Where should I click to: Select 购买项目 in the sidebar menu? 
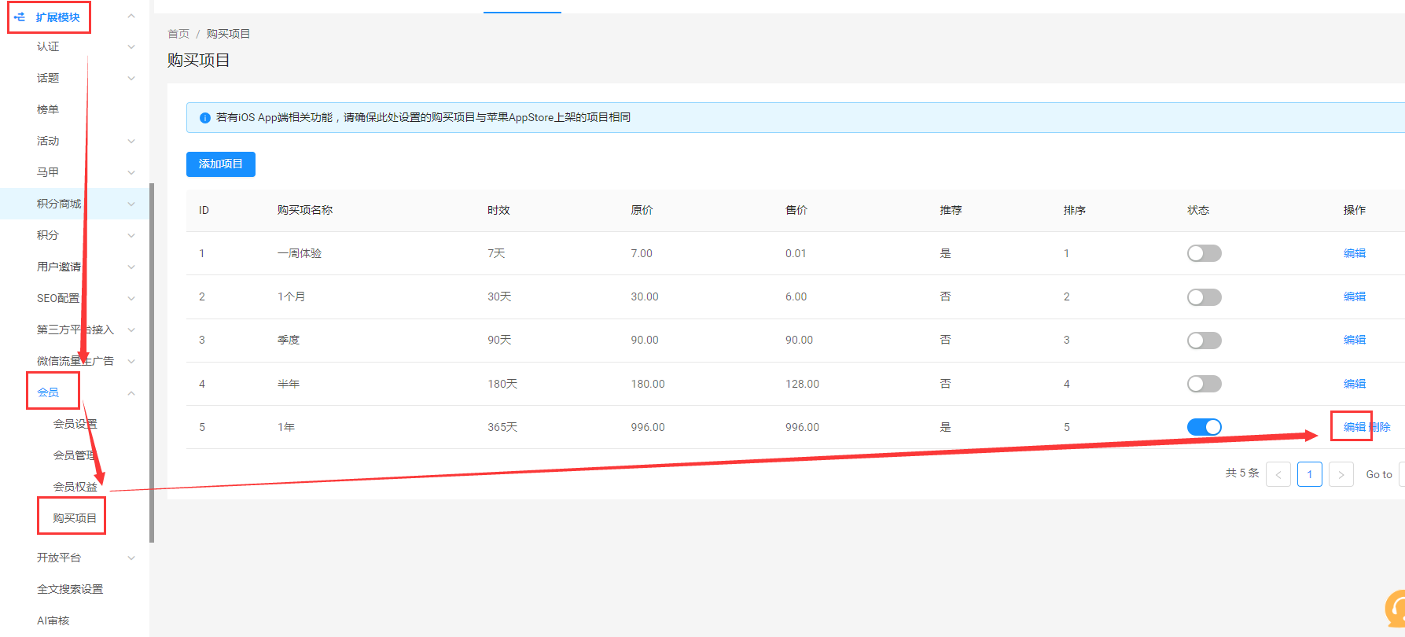[75, 518]
